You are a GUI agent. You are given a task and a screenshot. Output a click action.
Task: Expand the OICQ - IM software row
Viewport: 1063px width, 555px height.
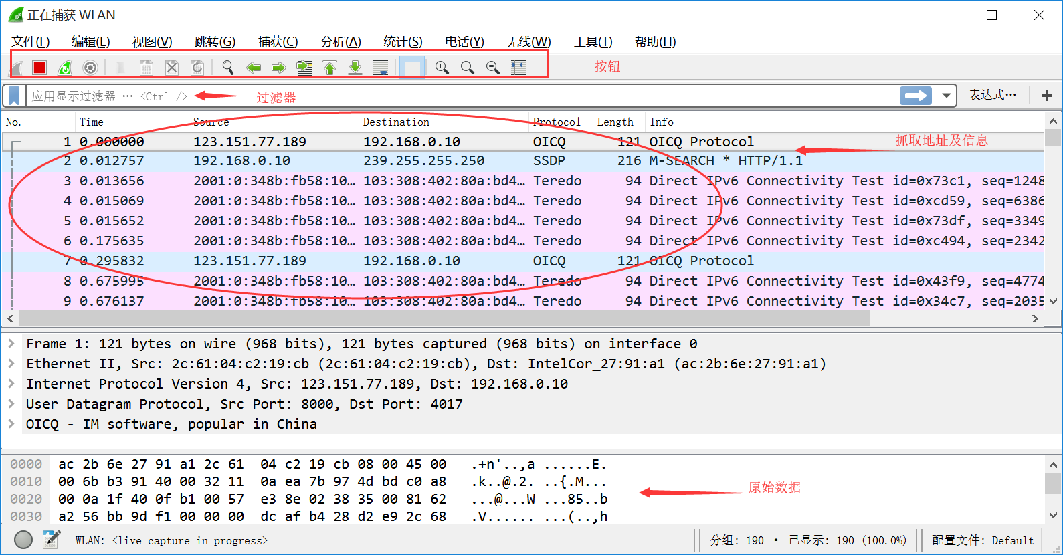(11, 424)
